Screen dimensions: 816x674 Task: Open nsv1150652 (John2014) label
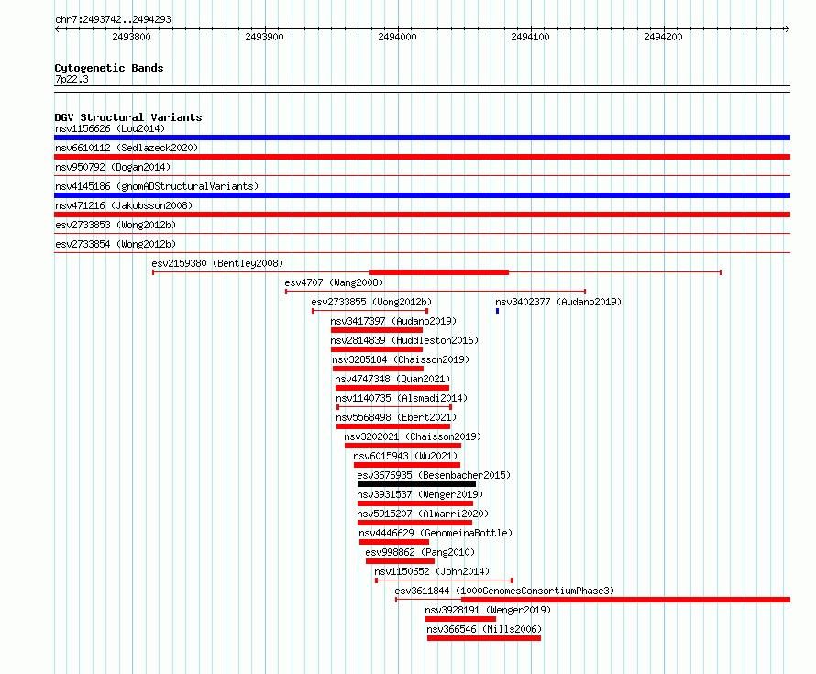pyautogui.click(x=432, y=571)
